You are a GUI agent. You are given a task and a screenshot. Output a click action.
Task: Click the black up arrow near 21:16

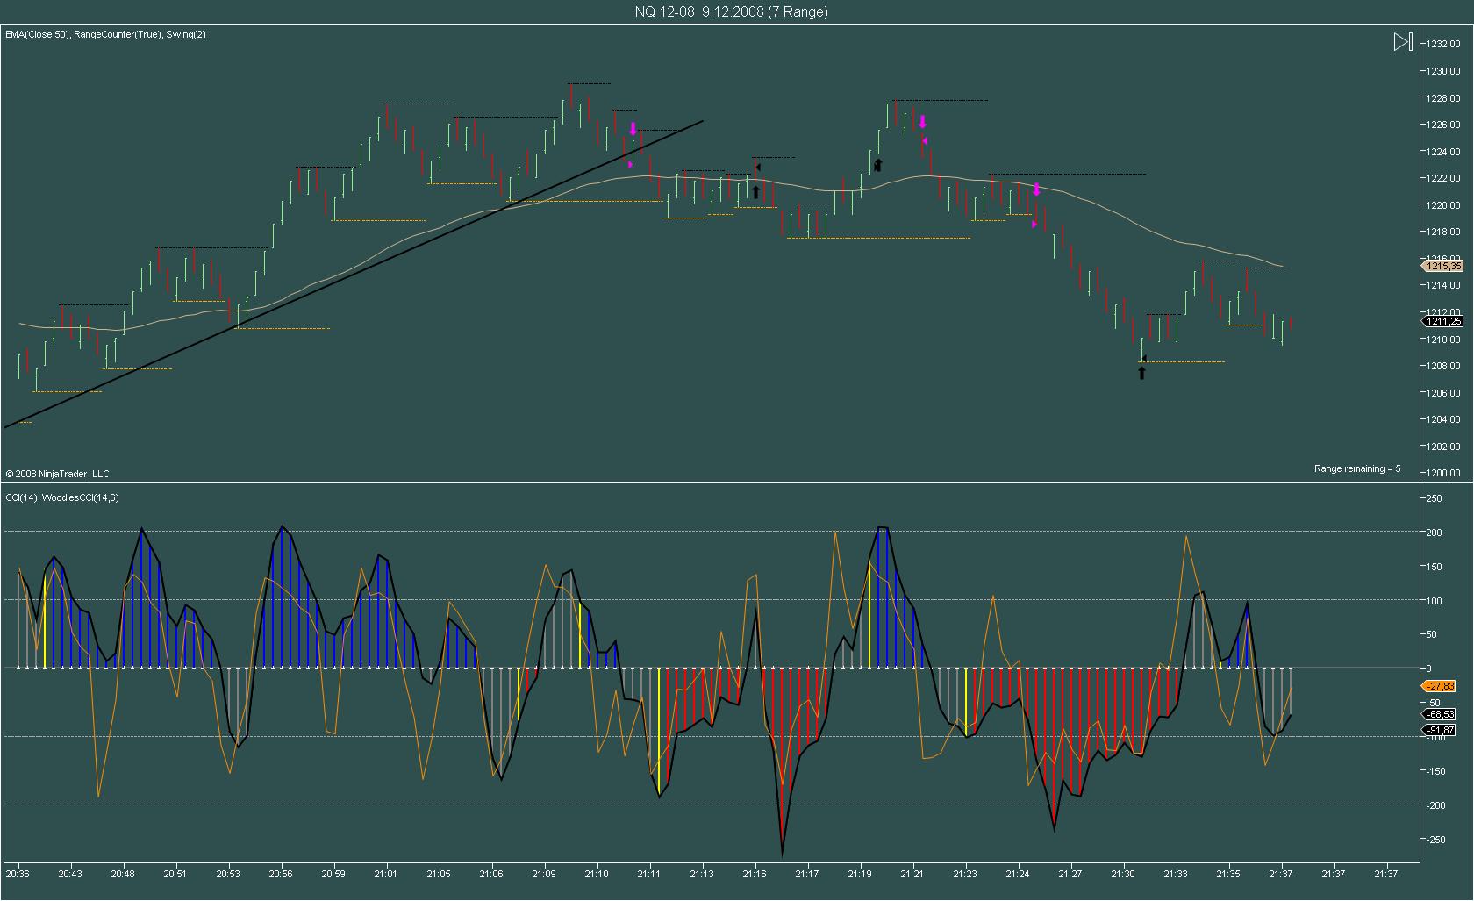[755, 192]
